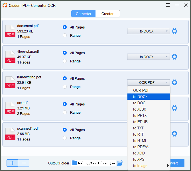Close the Cisdem PDF Converter window

[186, 5]
